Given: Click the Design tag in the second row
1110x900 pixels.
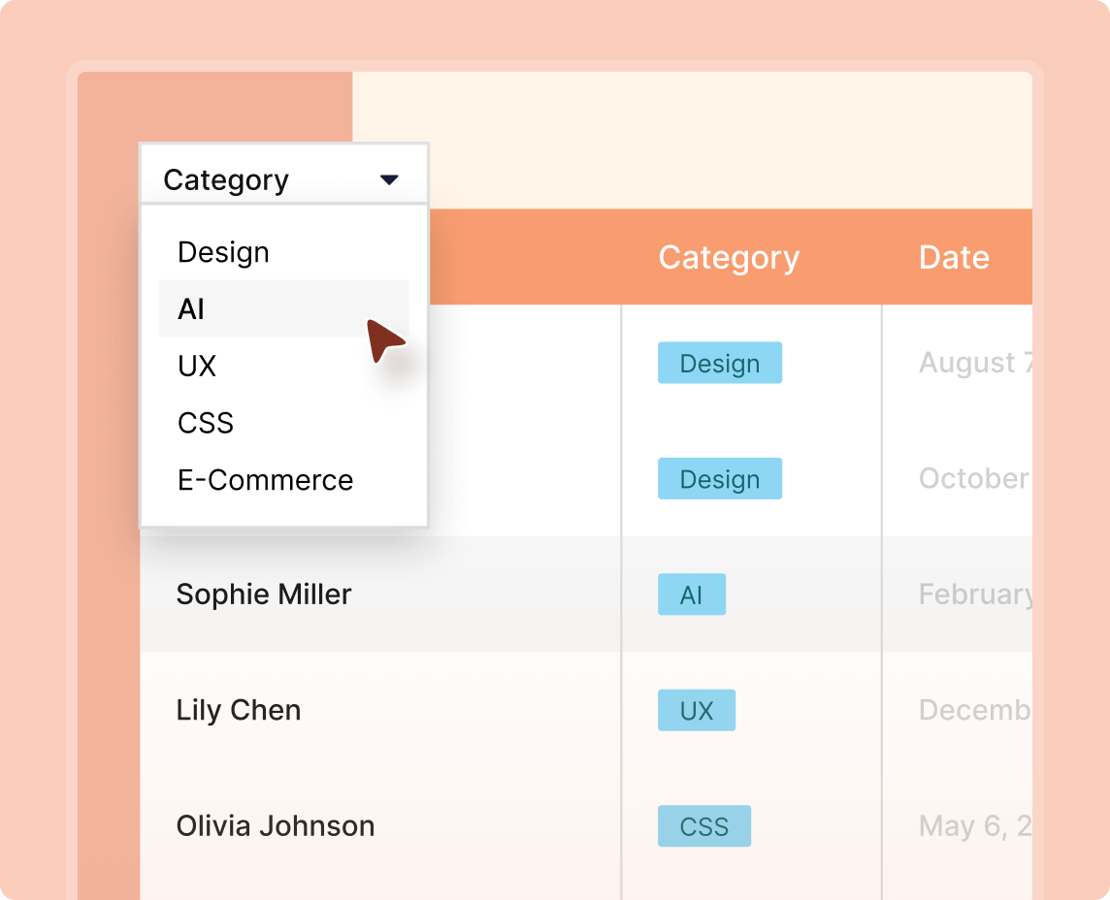Looking at the screenshot, I should [x=719, y=479].
